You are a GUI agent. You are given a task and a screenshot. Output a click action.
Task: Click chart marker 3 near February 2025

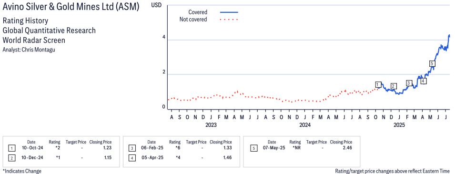coord(409,83)
